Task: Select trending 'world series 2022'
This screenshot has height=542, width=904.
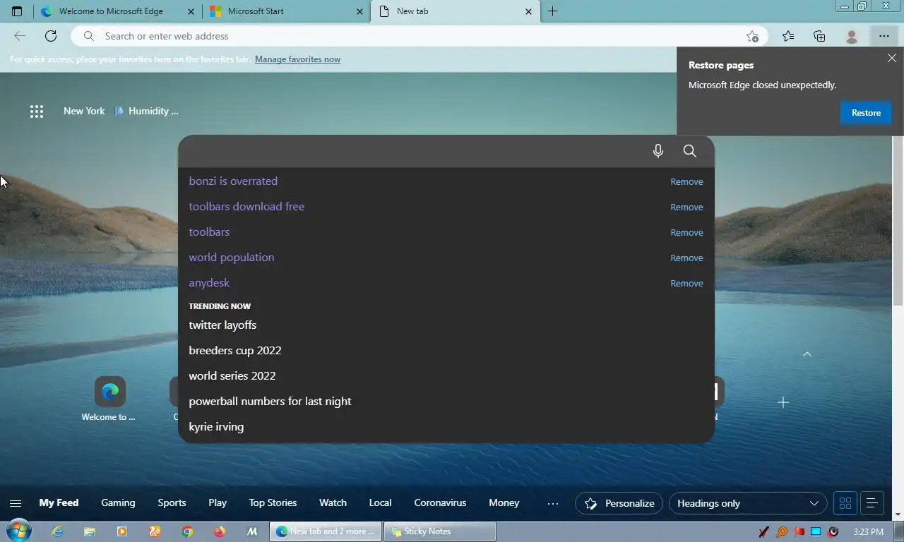Action: pos(232,376)
